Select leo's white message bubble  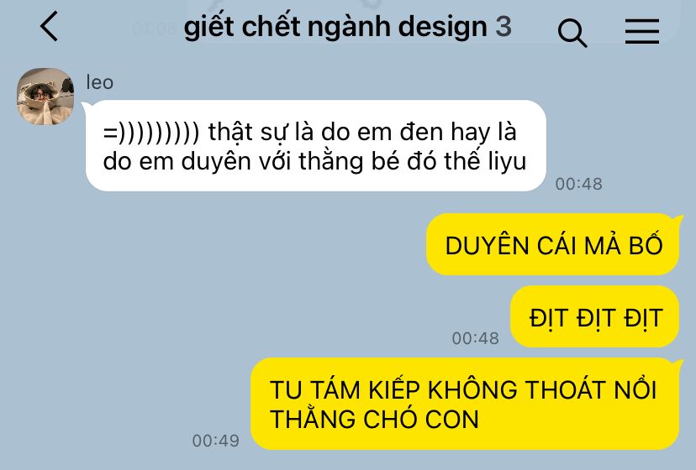point(315,146)
